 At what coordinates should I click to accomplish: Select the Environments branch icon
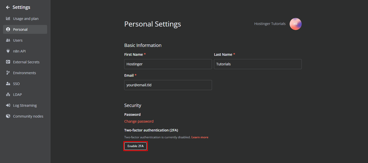click(8, 73)
